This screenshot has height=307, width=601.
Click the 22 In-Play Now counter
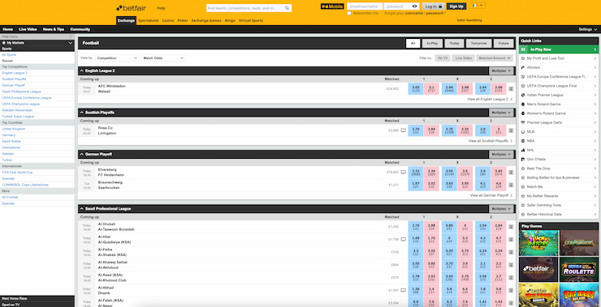pos(523,49)
